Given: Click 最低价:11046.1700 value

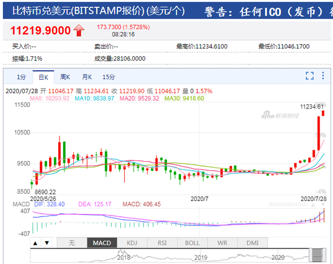Looking at the screenshot, I should [284, 46].
